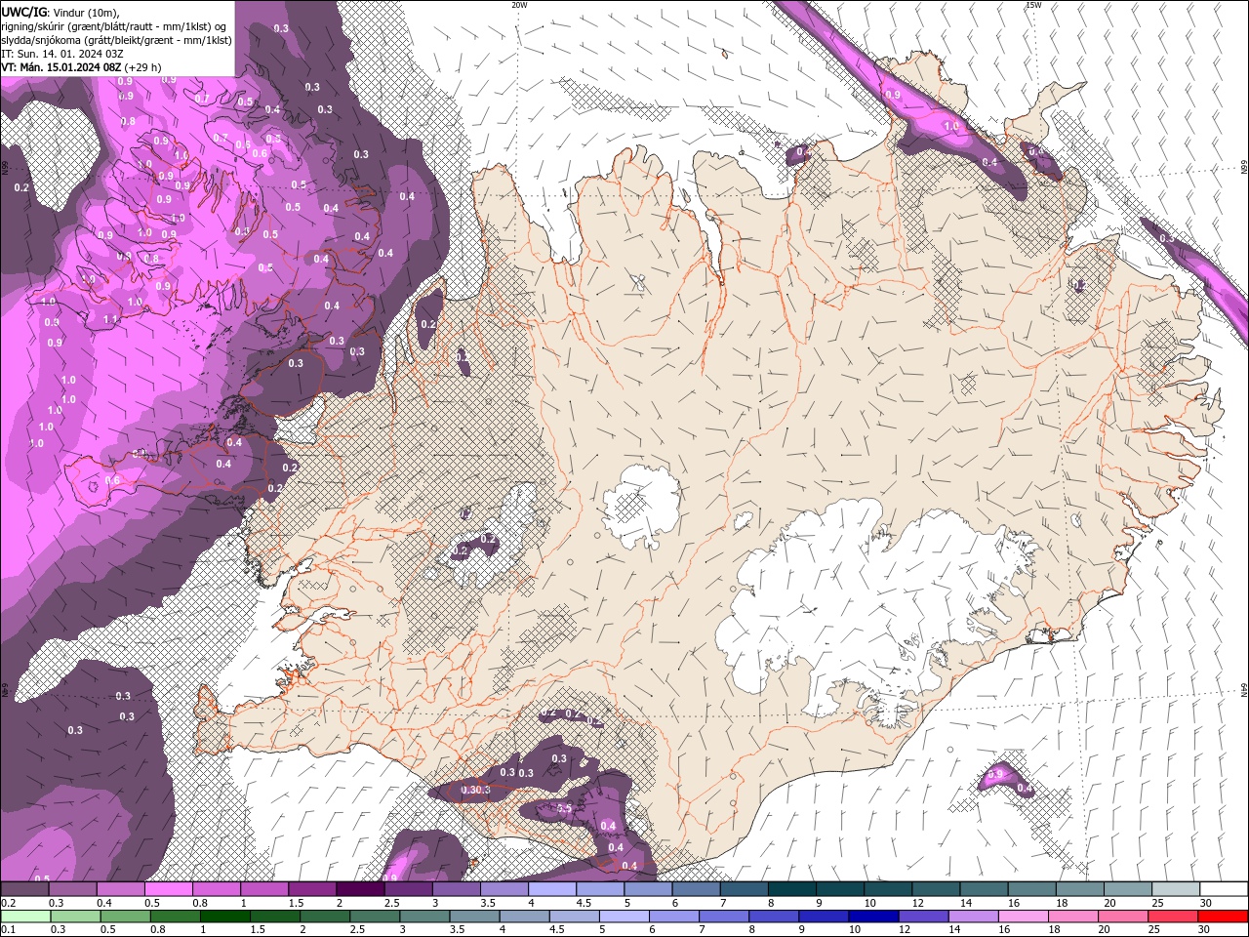
Task: Click the lower row violet swatch between 14 and 16
Action: click(x=972, y=917)
